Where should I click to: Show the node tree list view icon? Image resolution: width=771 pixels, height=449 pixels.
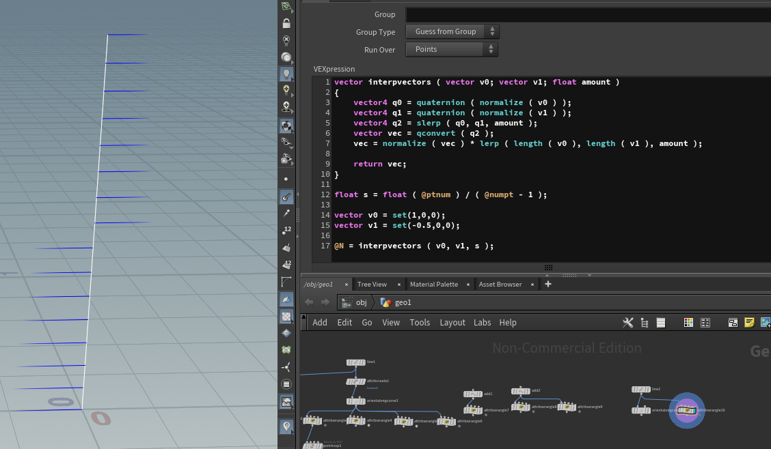(x=644, y=322)
